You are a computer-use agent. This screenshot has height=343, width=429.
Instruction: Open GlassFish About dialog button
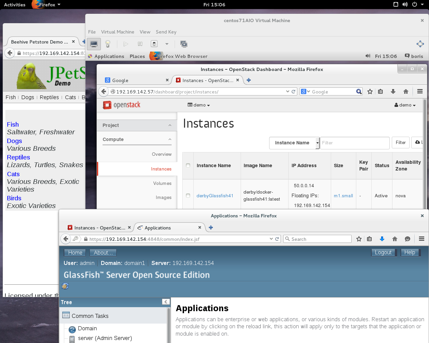pos(103,253)
